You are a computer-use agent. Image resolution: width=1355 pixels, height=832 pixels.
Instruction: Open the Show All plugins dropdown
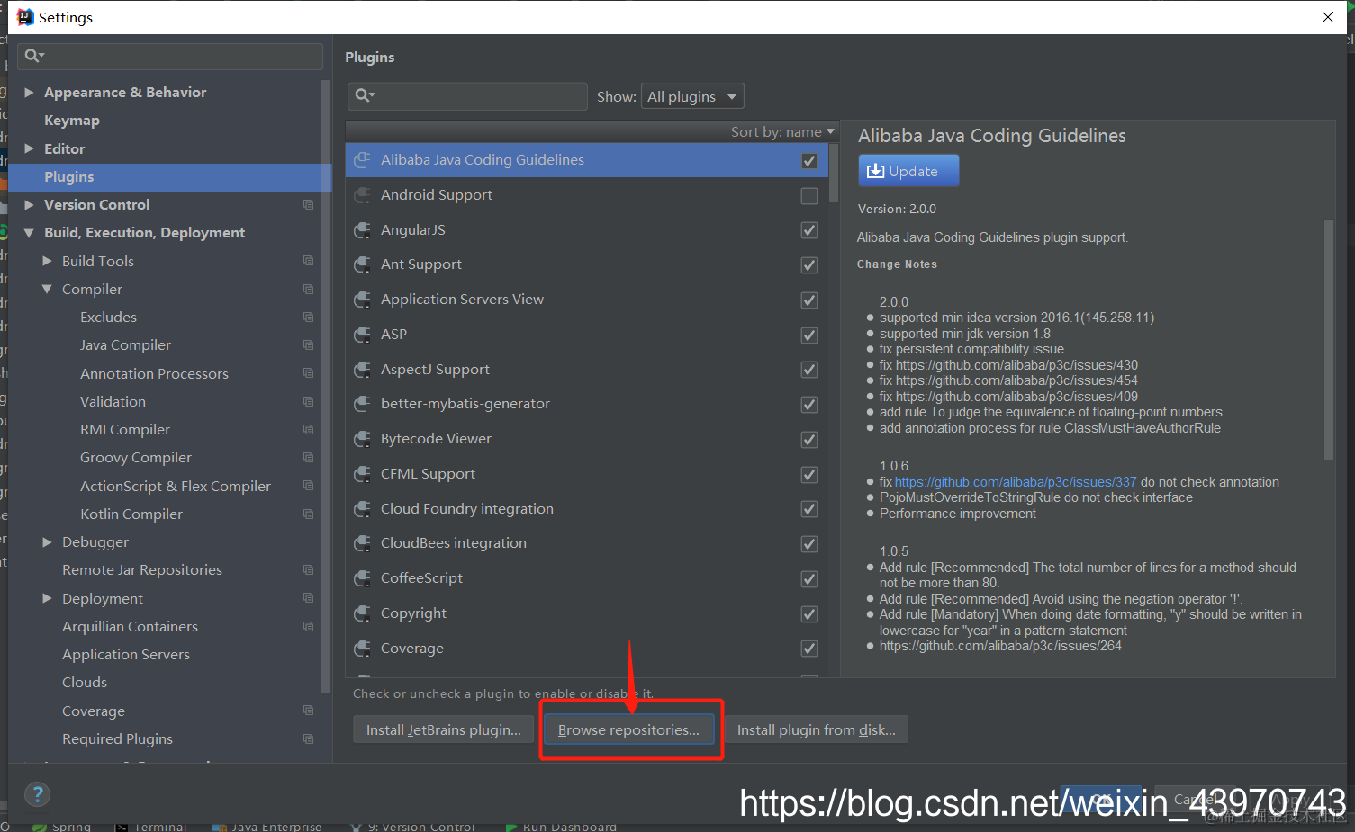click(692, 96)
